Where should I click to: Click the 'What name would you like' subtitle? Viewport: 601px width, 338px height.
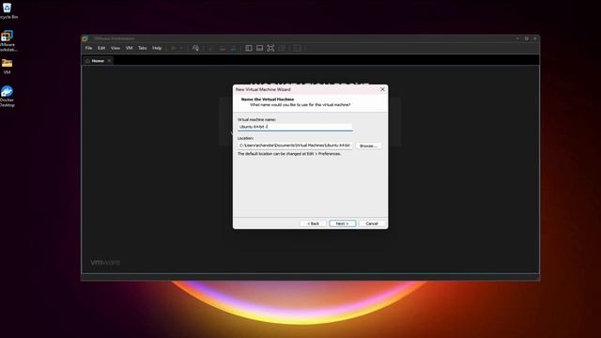(300, 104)
